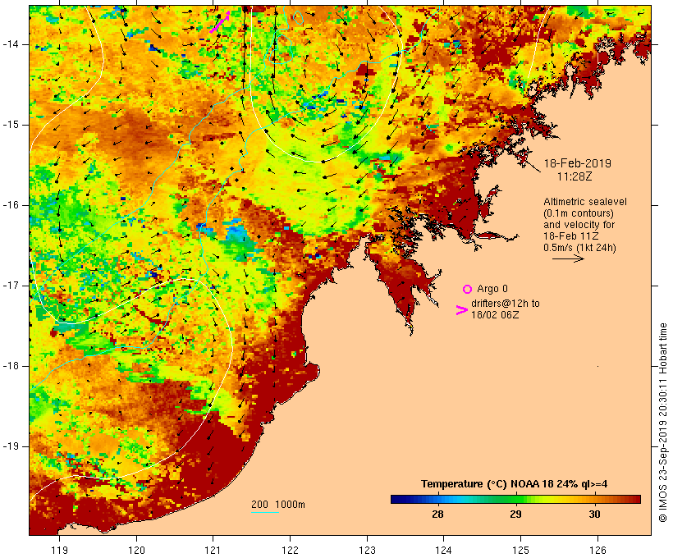Viewport: 673px width, 558px height.
Task: Click the '200 1000m' isobath label
Action: coord(278,505)
